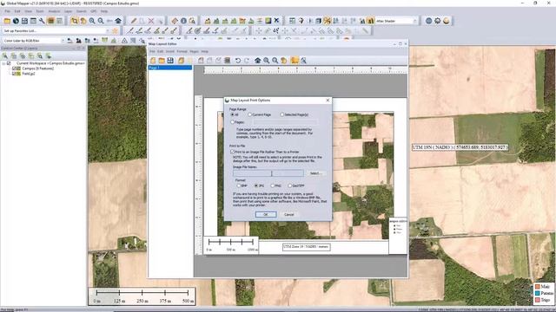Click Trigo color swatch in legend

pyautogui.click(x=538, y=300)
